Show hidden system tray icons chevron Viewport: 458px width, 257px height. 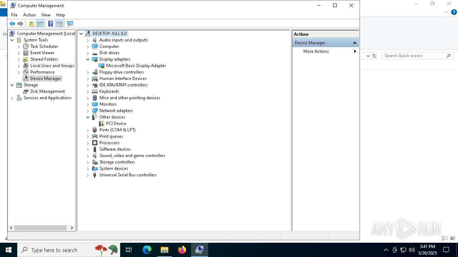click(x=386, y=250)
